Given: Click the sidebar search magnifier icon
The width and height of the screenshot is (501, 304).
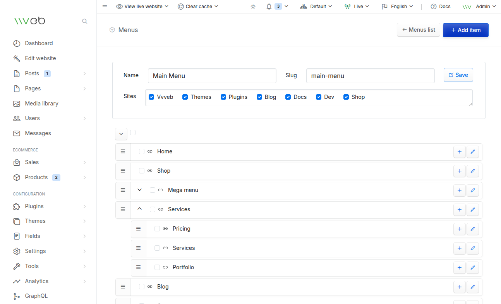Looking at the screenshot, I should [x=84, y=21].
